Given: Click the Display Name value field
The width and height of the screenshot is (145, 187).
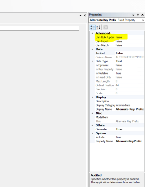Looking at the screenshot, I should pyautogui.click(x=130, y=109).
